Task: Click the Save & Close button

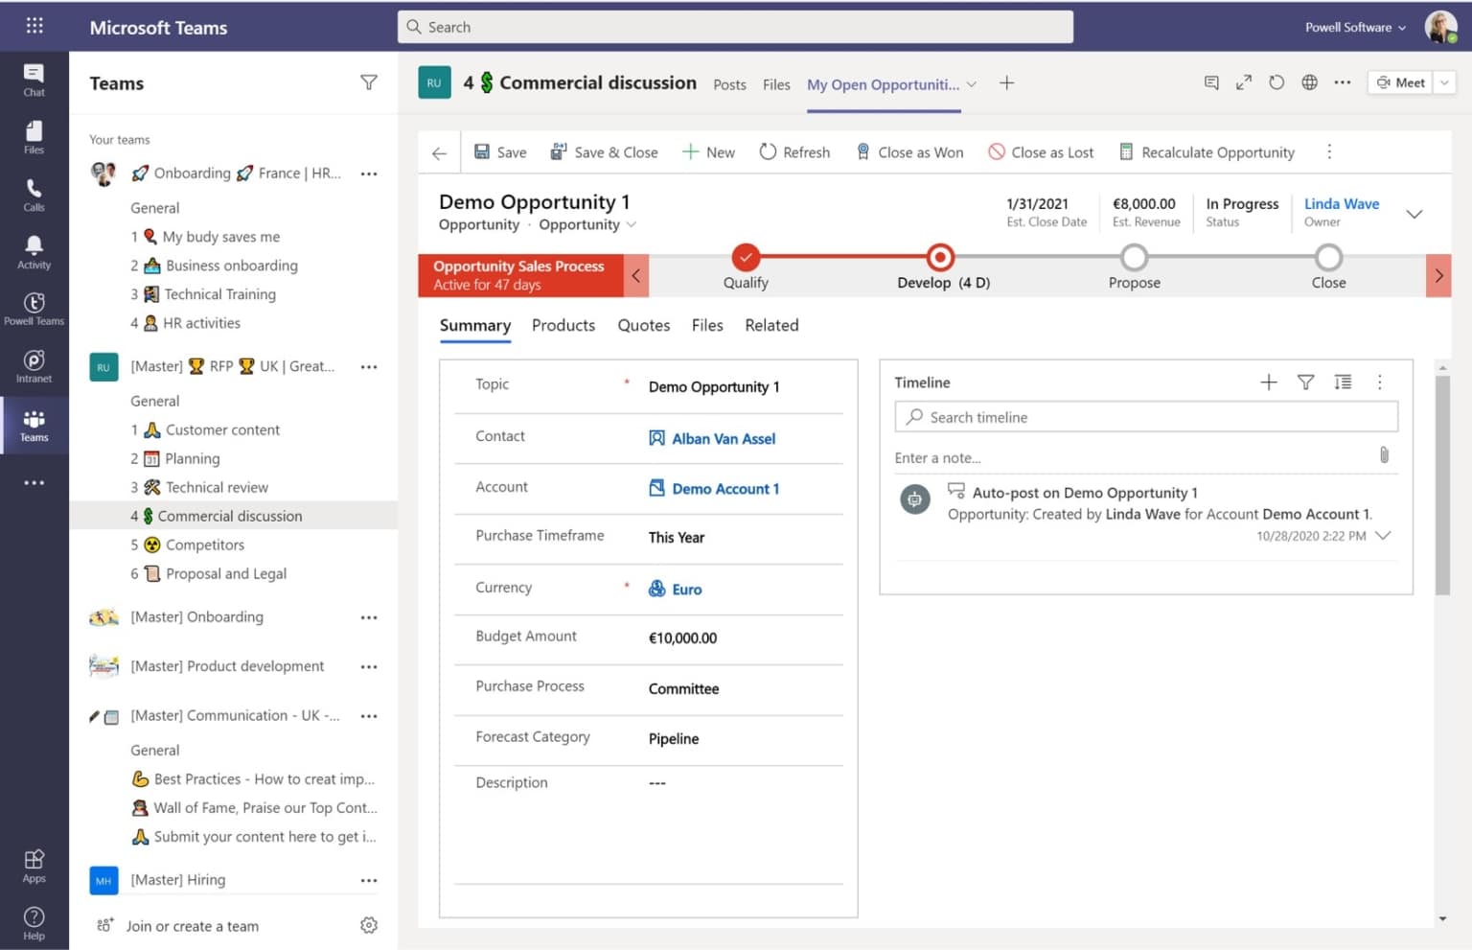Action: 605,151
